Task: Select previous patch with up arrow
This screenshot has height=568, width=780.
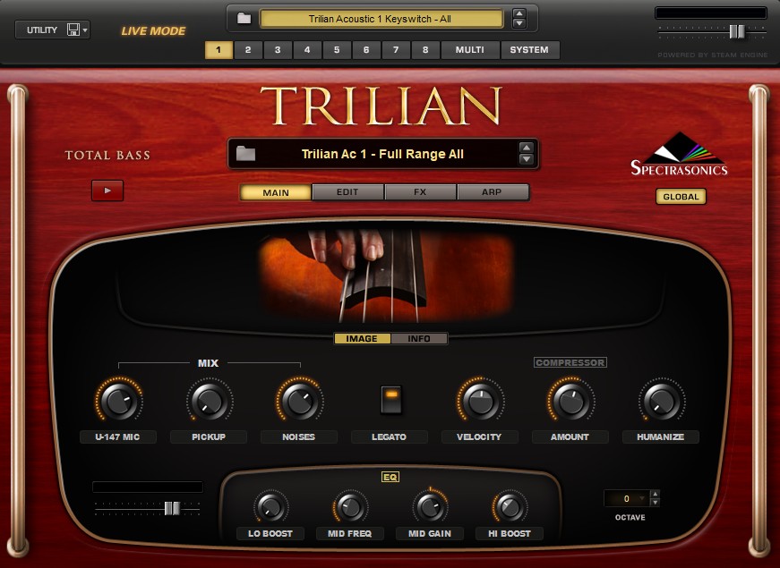Action: click(526, 148)
